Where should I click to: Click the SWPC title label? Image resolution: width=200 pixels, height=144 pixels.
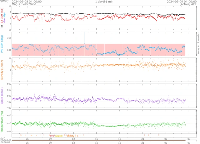tap(4, 2)
